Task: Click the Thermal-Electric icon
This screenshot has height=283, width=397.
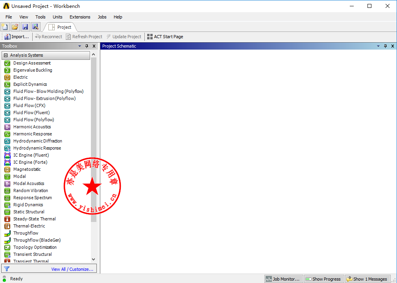Action: click(x=7, y=226)
